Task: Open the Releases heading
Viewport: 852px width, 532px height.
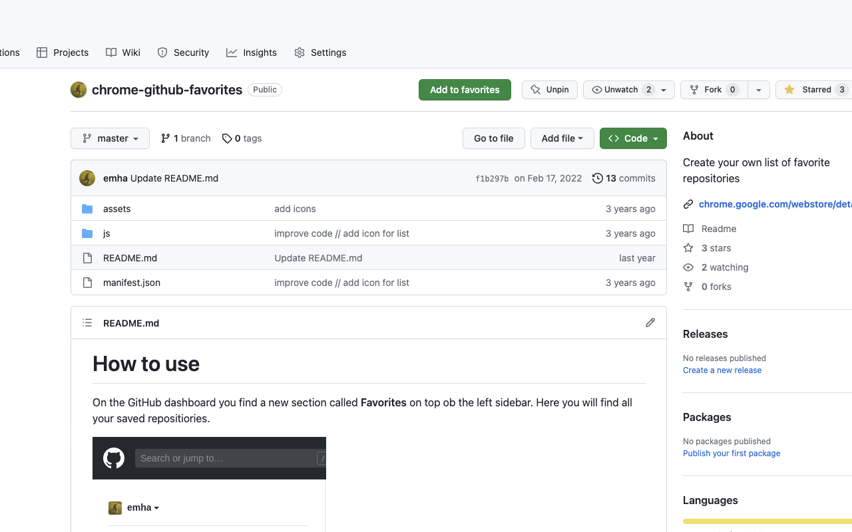Action: click(705, 334)
